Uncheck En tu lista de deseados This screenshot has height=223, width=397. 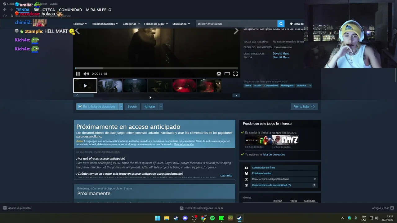click(97, 107)
